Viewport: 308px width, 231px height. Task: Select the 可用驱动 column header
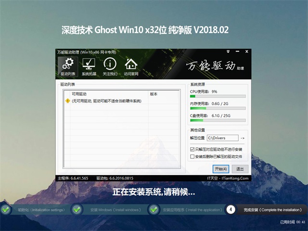pos(79,94)
